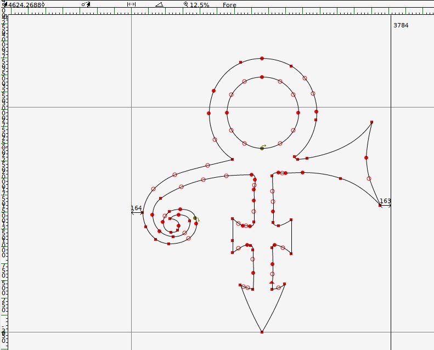Select the point at the arrow's bottom tip
Image resolution: width=434 pixels, height=350 pixels.
click(262, 332)
